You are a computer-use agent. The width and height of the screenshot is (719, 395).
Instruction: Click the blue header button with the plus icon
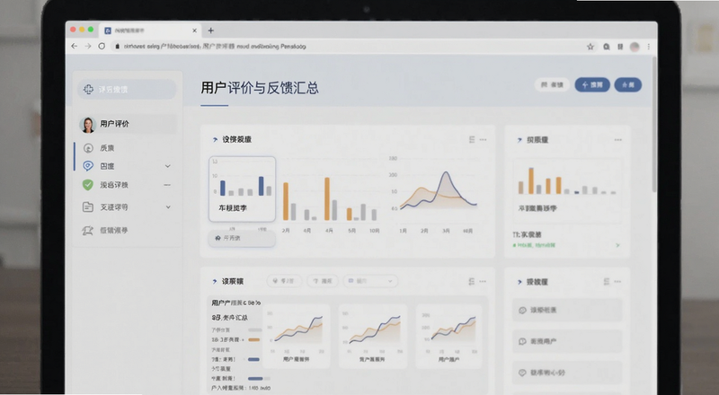pos(592,84)
